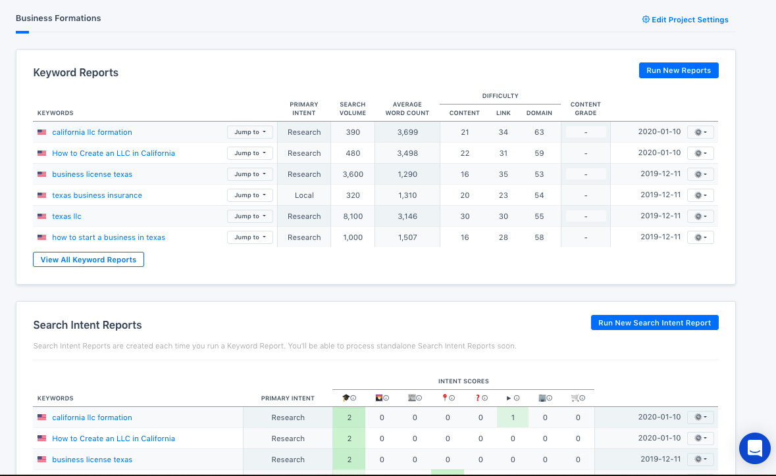The image size is (776, 476).
Task: Click the picture visual intent icon
Action: 378,398
